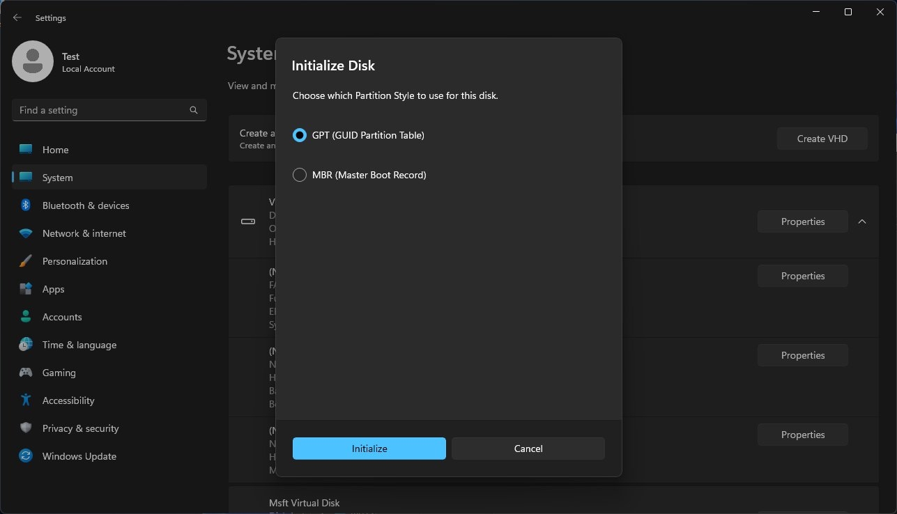The image size is (897, 514).
Task: Open Home settings page label
Action: coord(56,150)
